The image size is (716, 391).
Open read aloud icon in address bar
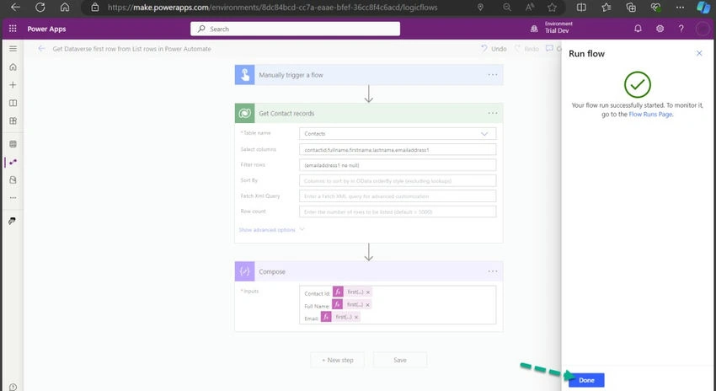coord(530,8)
